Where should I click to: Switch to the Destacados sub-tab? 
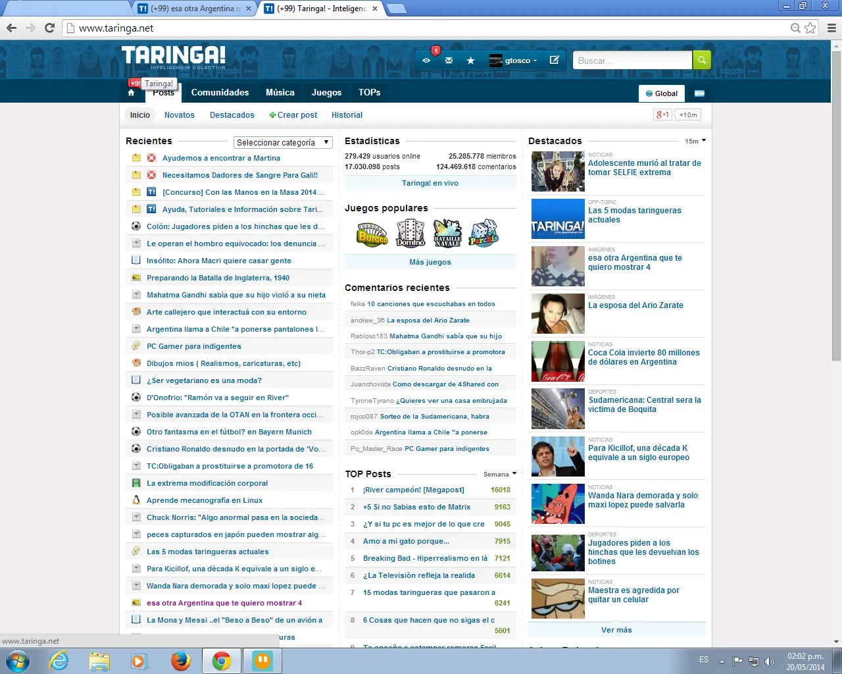232,115
